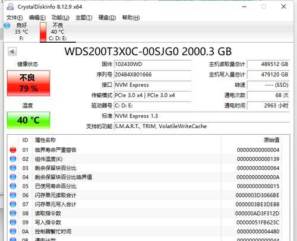Click total host reads value 489512 GB

point(268,64)
